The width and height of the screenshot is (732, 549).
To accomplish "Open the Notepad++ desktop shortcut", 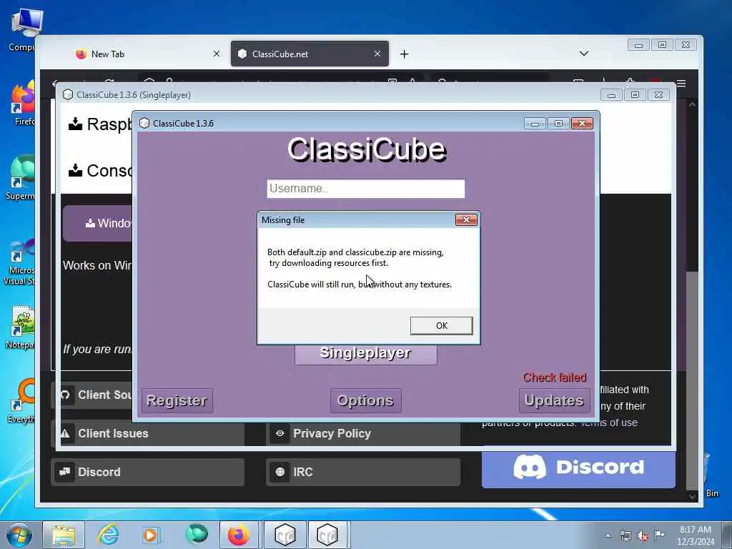I will [19, 327].
